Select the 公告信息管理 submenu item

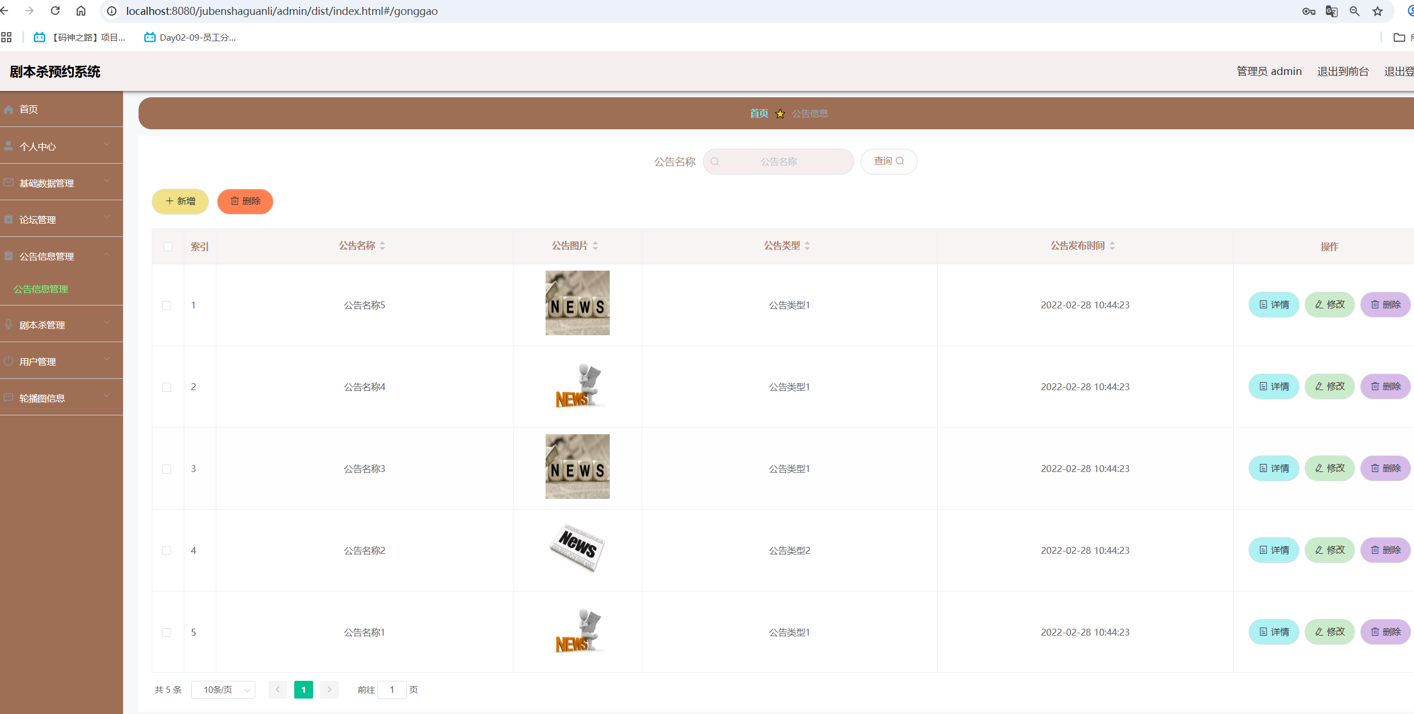41,289
